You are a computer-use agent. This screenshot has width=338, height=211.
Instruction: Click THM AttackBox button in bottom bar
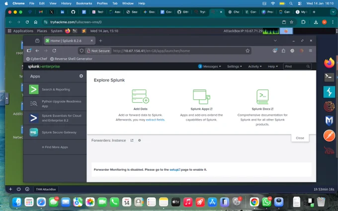coord(46,189)
